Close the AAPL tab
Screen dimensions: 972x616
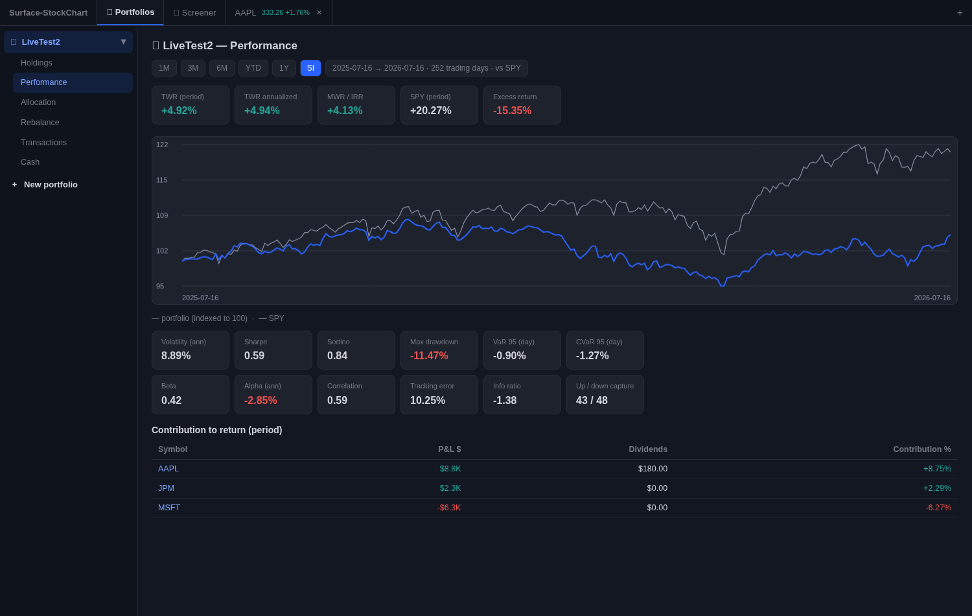tap(319, 12)
